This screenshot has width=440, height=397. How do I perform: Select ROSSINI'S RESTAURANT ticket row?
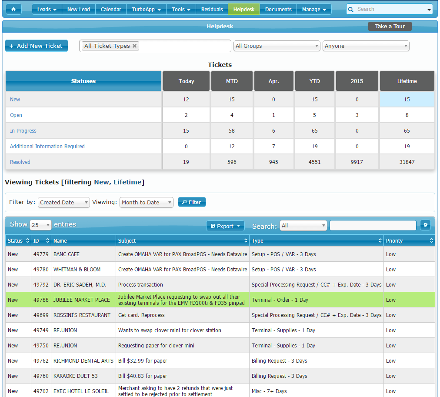[220, 315]
